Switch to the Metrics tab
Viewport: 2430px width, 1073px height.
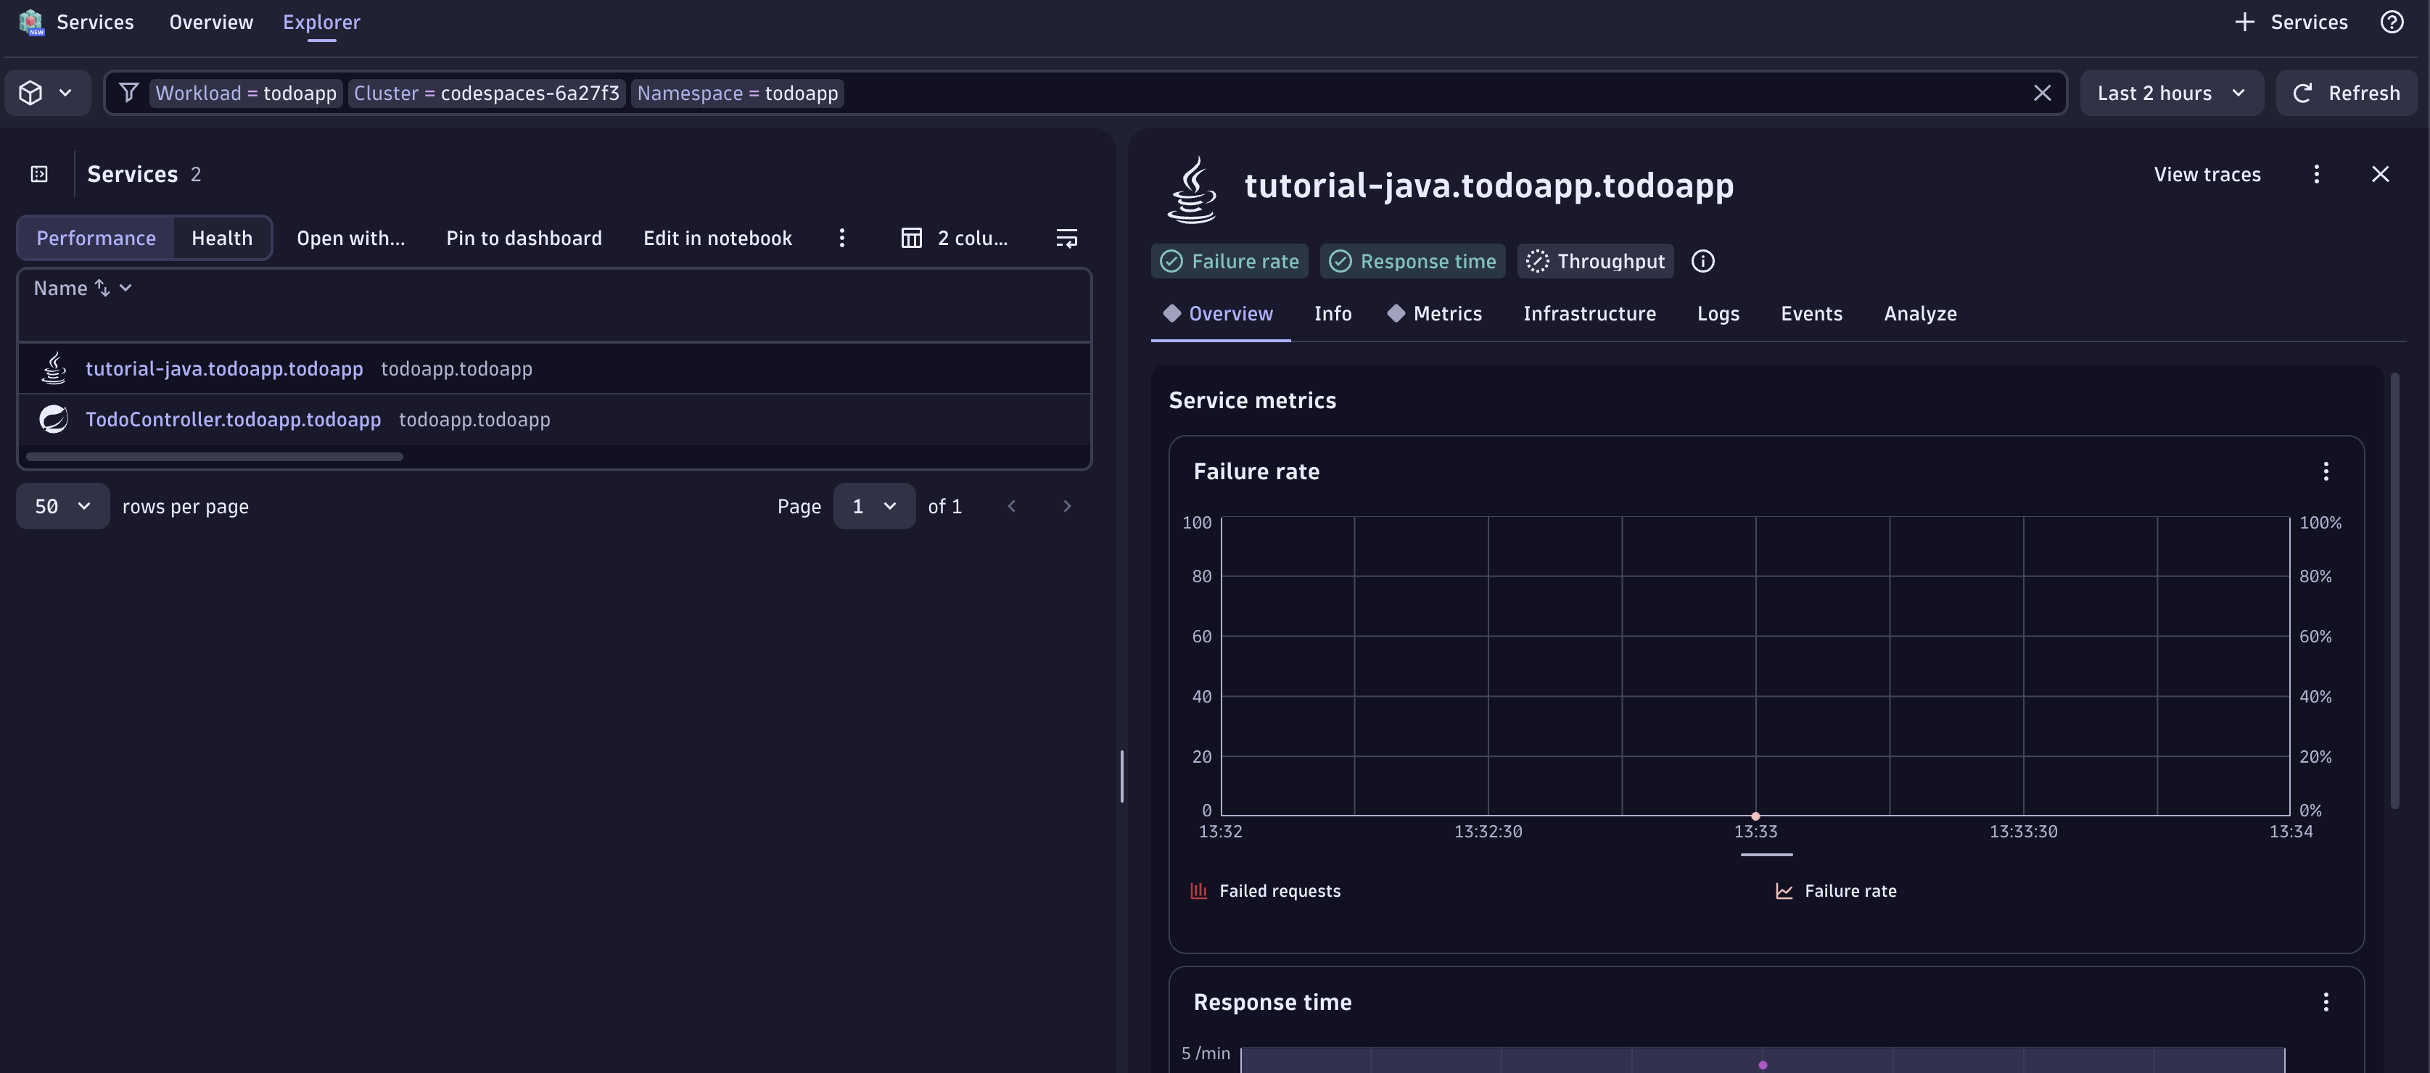tap(1434, 313)
